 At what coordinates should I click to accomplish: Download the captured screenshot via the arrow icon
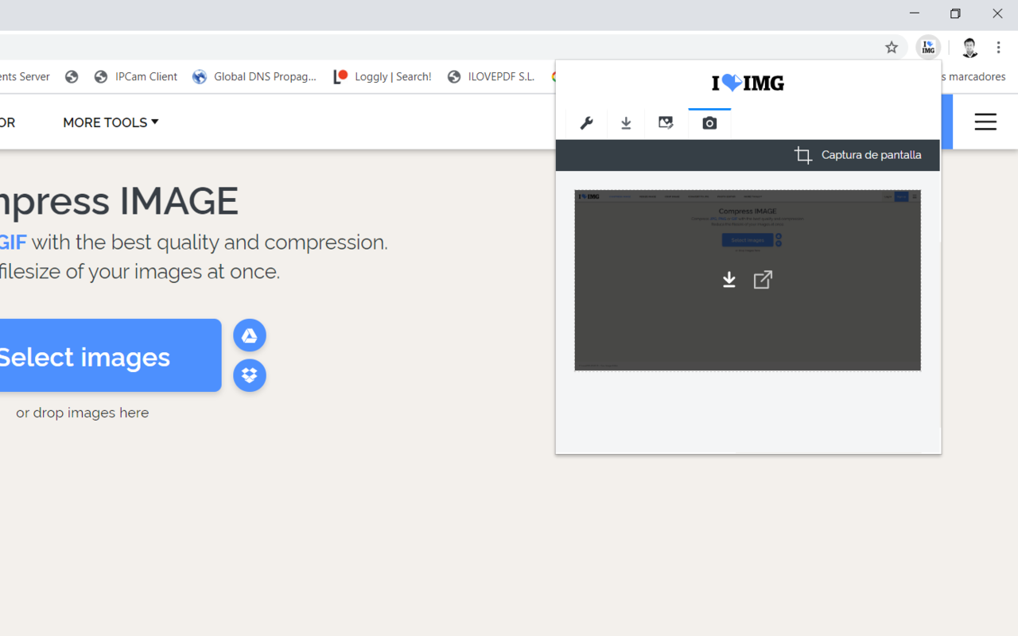pos(729,280)
